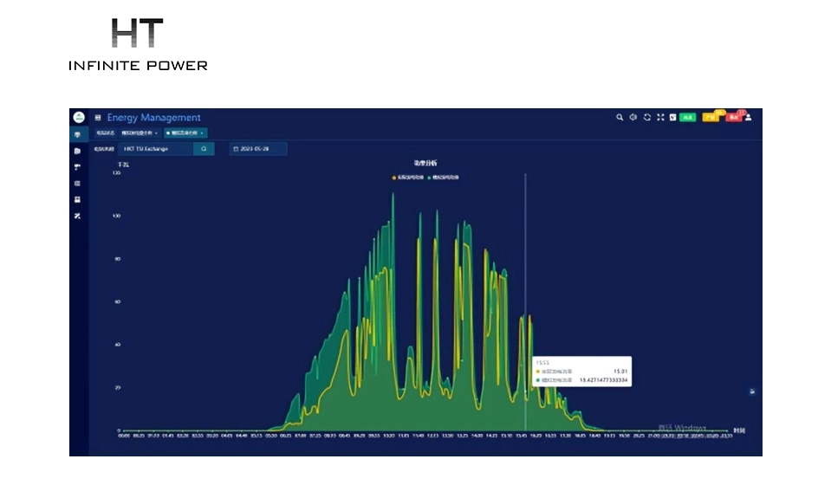This screenshot has height=485, width=831.
Task: Click the red alarm badge button
Action: click(x=733, y=117)
